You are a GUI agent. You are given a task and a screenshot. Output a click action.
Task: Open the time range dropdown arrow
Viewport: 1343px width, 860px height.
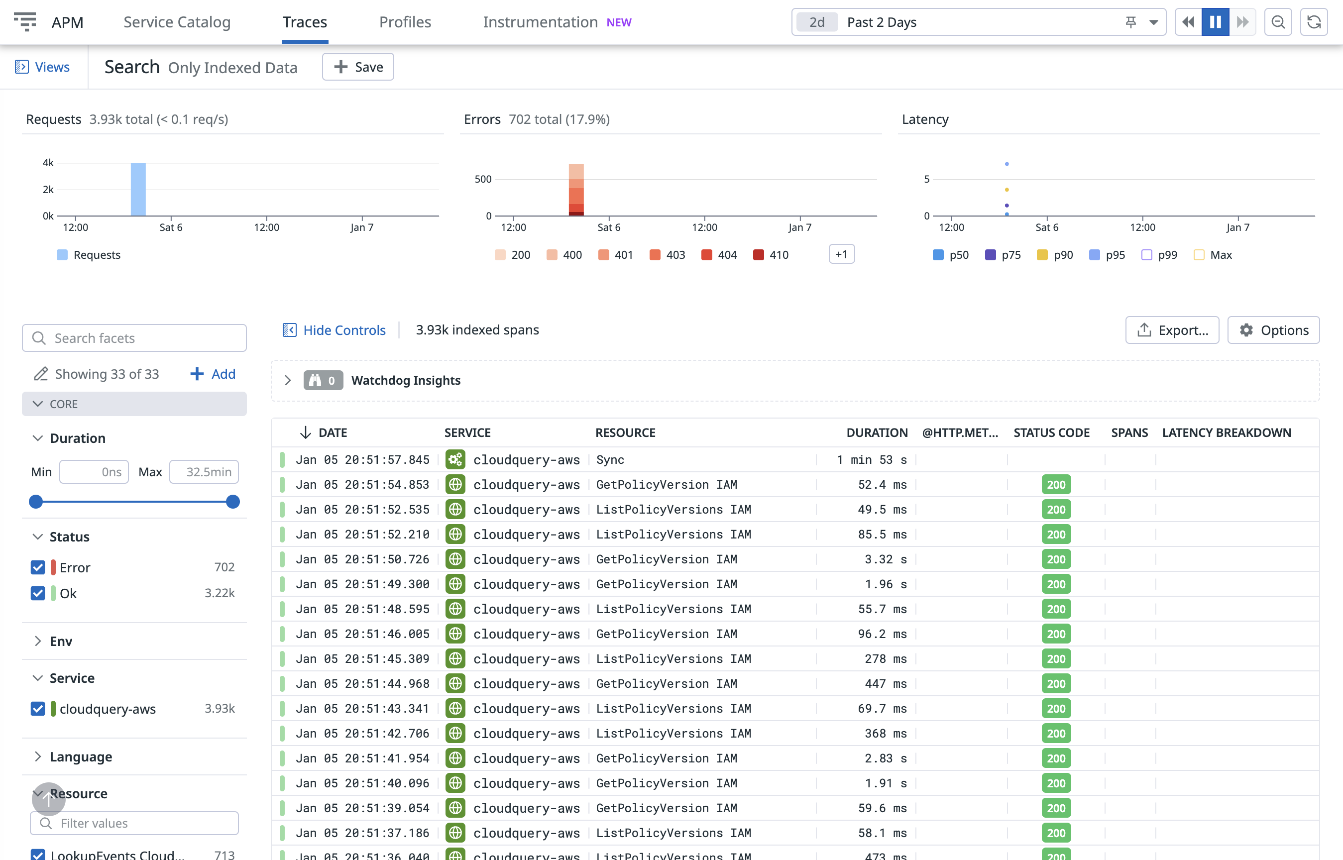pyautogui.click(x=1154, y=22)
